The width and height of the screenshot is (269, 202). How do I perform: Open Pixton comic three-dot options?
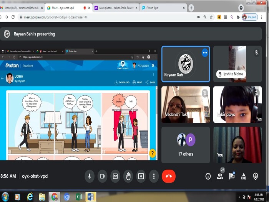(x=153, y=74)
